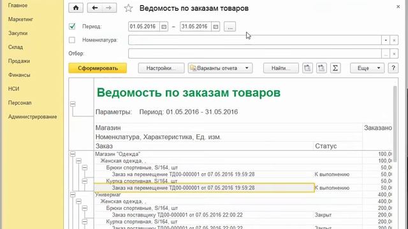Screen dimensions: 408x229
Task: Click into the Номенклатура input field
Action: [x=255, y=40]
